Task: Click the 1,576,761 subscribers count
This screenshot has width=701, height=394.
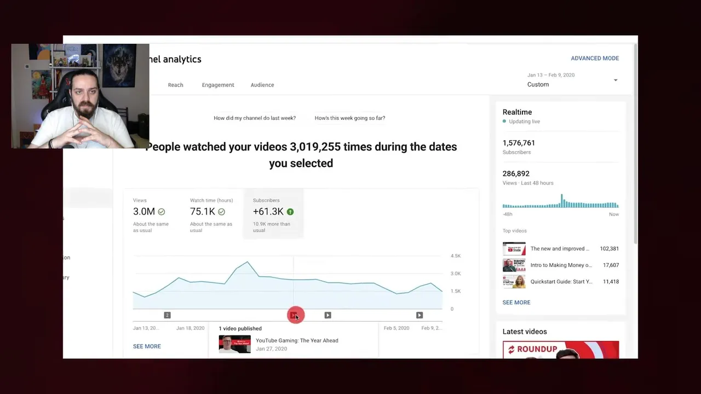Action: (519, 143)
